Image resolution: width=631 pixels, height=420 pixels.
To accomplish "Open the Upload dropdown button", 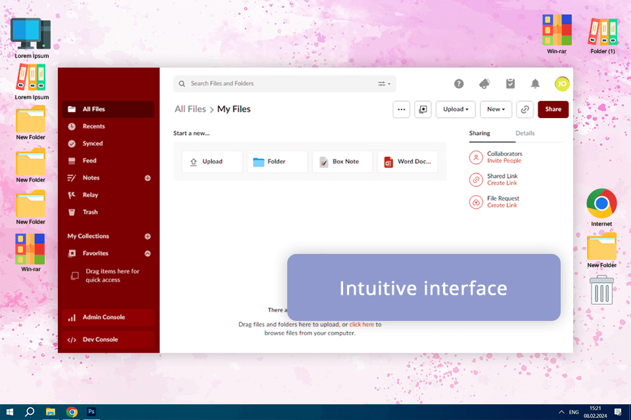I will [x=456, y=110].
